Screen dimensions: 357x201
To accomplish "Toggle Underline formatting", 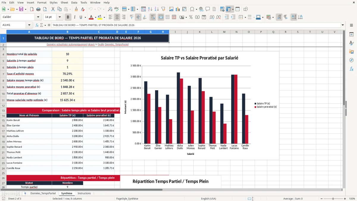I will point(81,17).
